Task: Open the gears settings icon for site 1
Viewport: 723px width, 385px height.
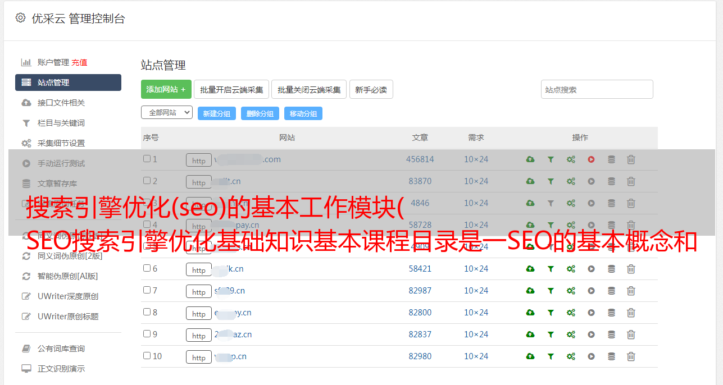Action: click(x=571, y=159)
